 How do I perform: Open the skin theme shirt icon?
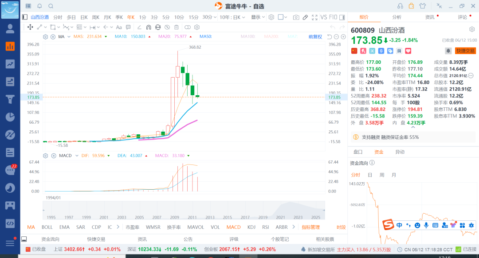pyautogui.click(x=423, y=6)
